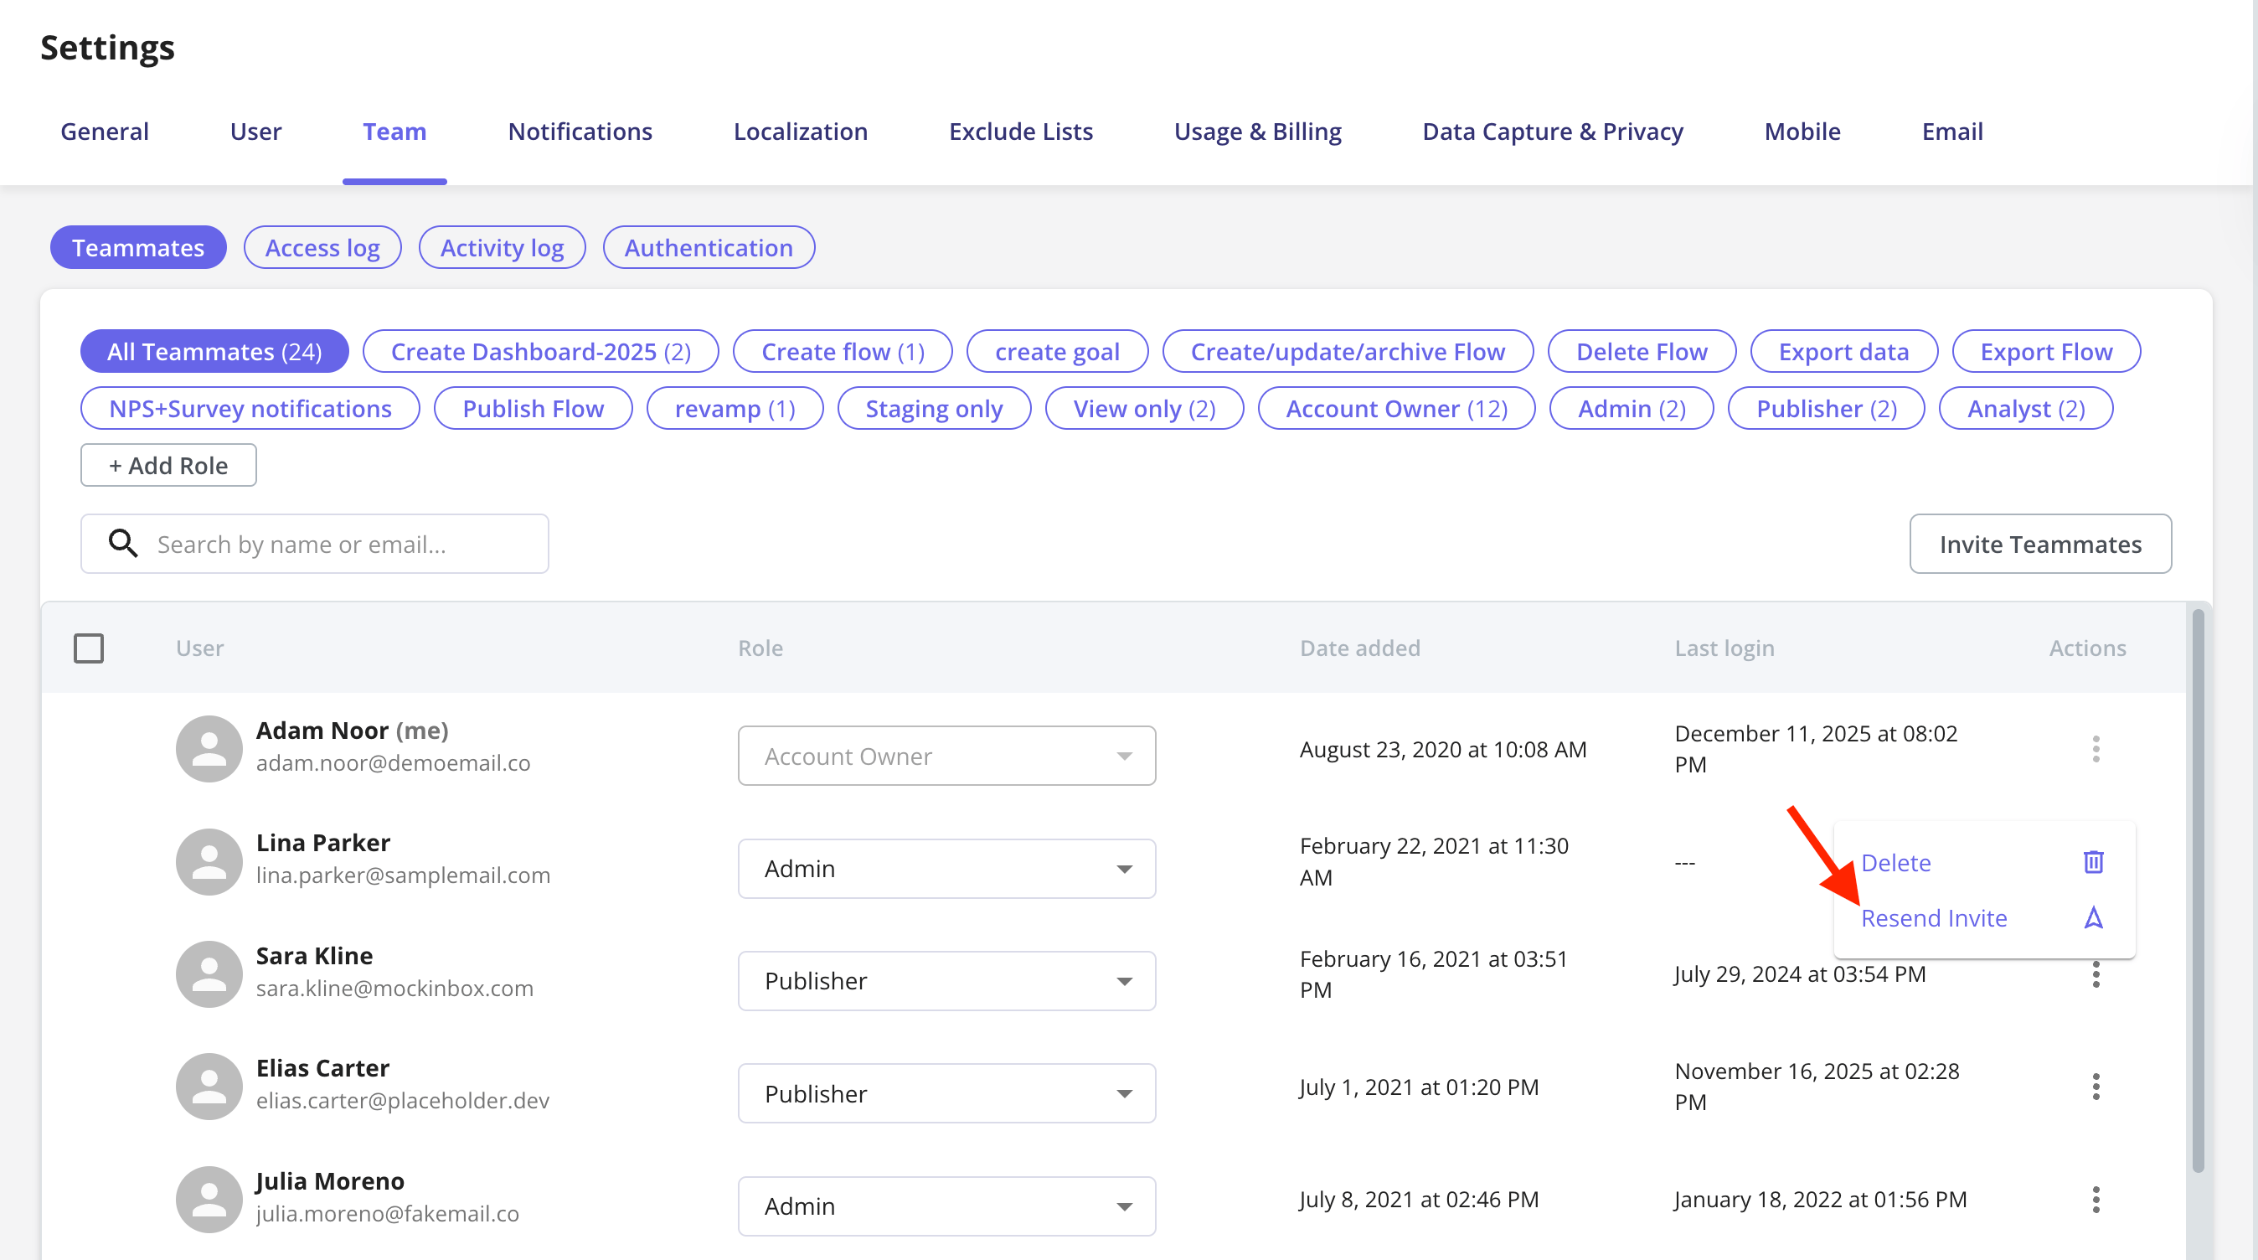Select the All Teammates (24) filter
This screenshot has height=1260, width=2258.
coord(214,352)
